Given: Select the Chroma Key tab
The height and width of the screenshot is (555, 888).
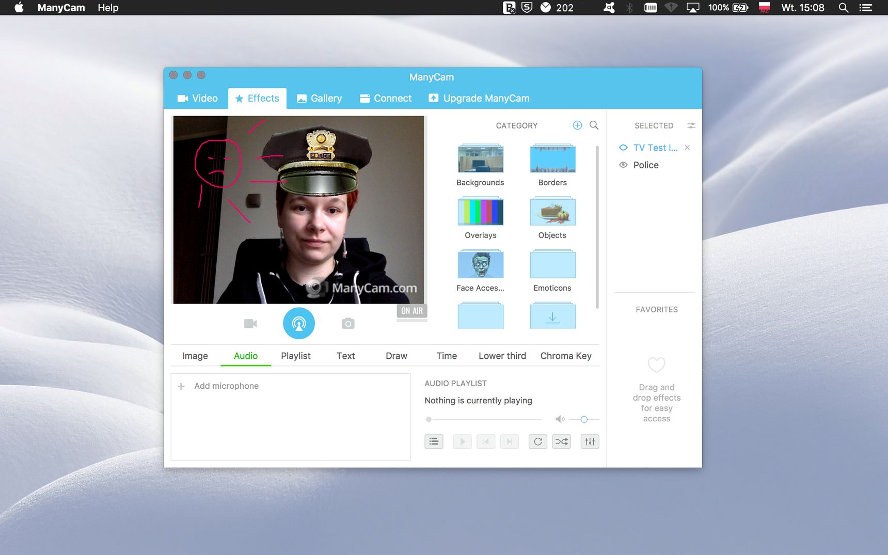Looking at the screenshot, I should click(x=566, y=356).
